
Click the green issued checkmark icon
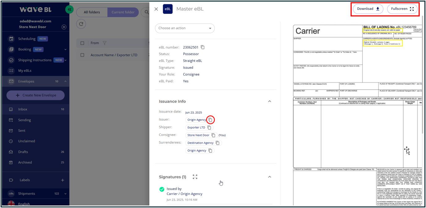[162, 189]
